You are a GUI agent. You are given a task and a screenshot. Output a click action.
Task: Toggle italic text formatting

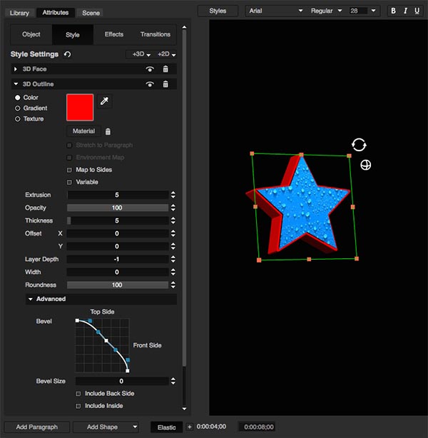coord(405,11)
